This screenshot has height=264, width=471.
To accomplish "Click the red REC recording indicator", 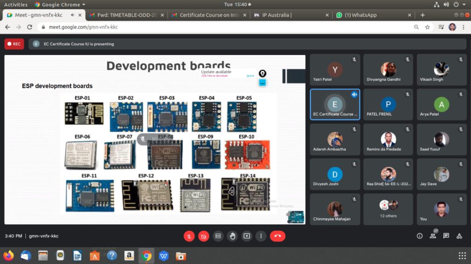I will (x=14, y=44).
